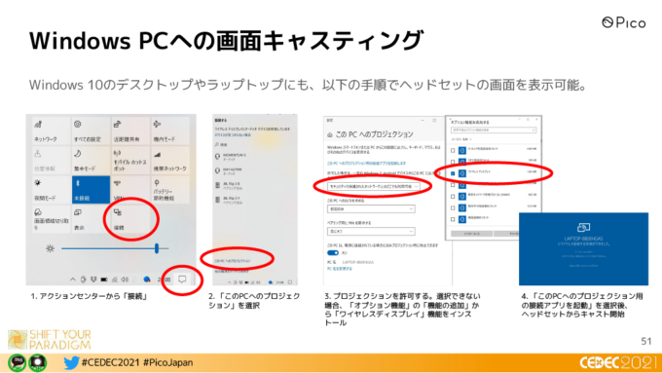Open すべての設定 gear tile
Screen dimensions: 662x373
pos(91,131)
